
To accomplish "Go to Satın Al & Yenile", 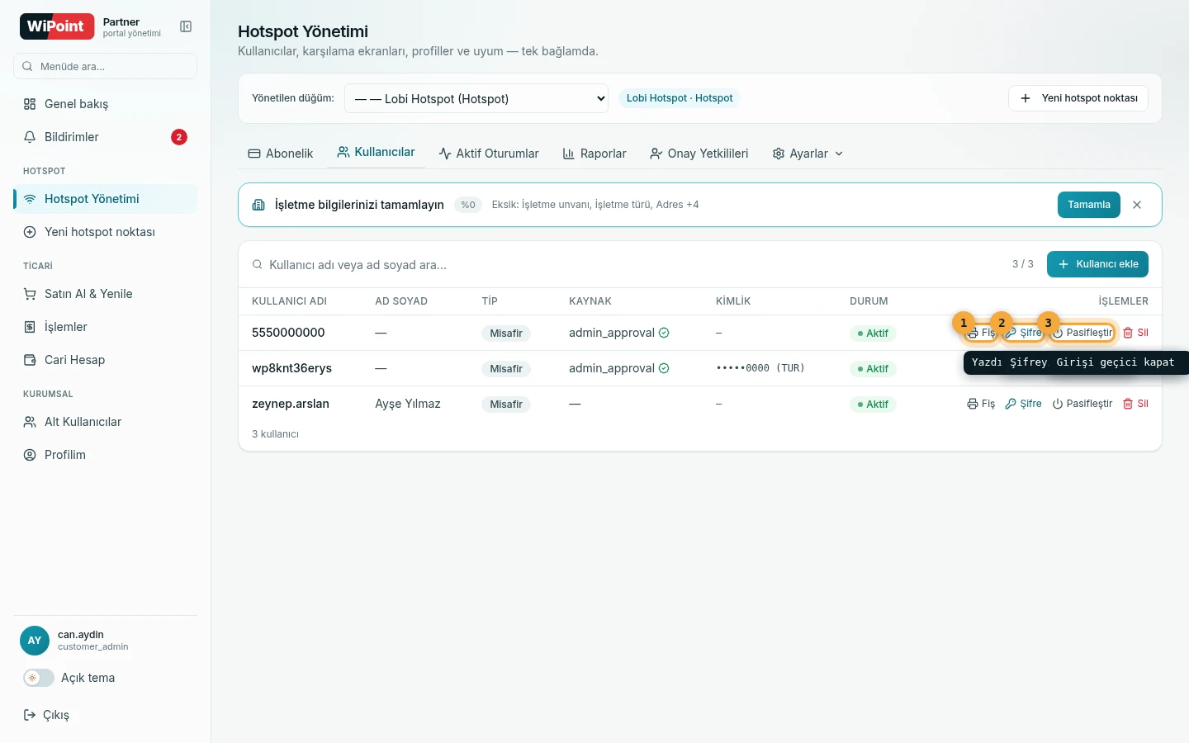I will (x=105, y=294).
